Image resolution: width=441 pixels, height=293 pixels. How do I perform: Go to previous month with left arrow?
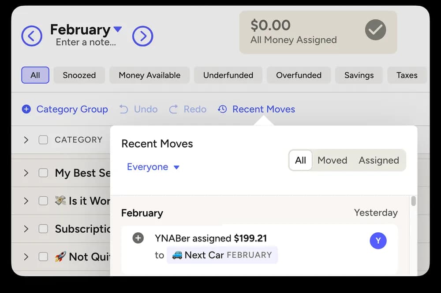point(32,36)
